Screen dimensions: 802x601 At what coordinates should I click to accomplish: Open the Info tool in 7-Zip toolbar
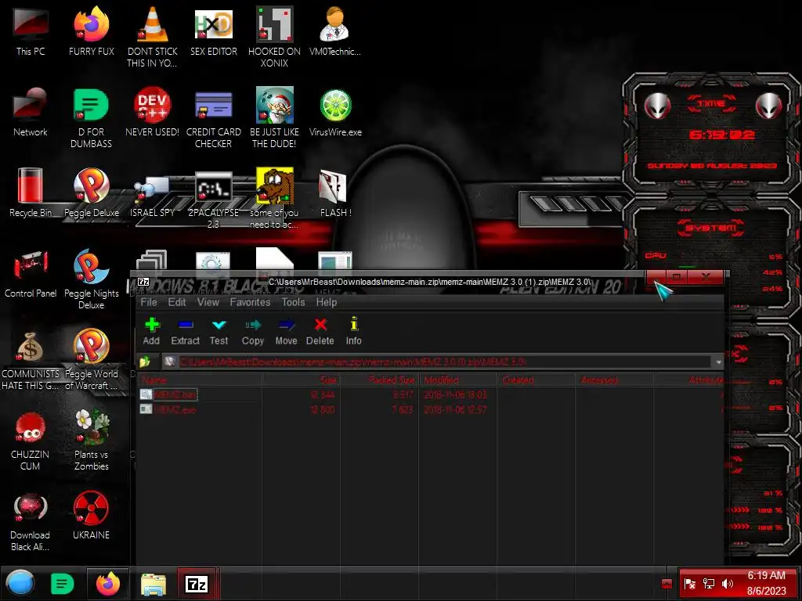click(x=353, y=331)
